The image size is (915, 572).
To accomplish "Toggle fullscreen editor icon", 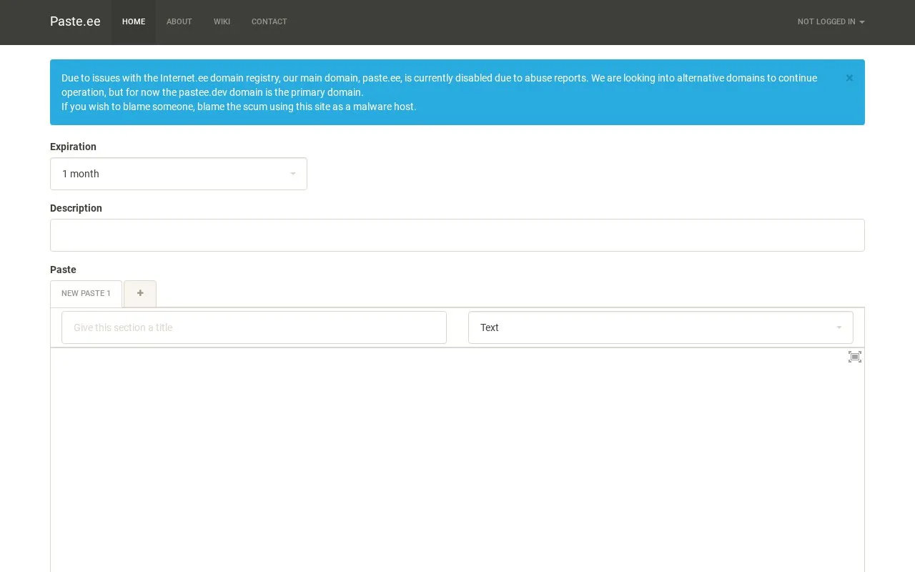I will click(854, 357).
